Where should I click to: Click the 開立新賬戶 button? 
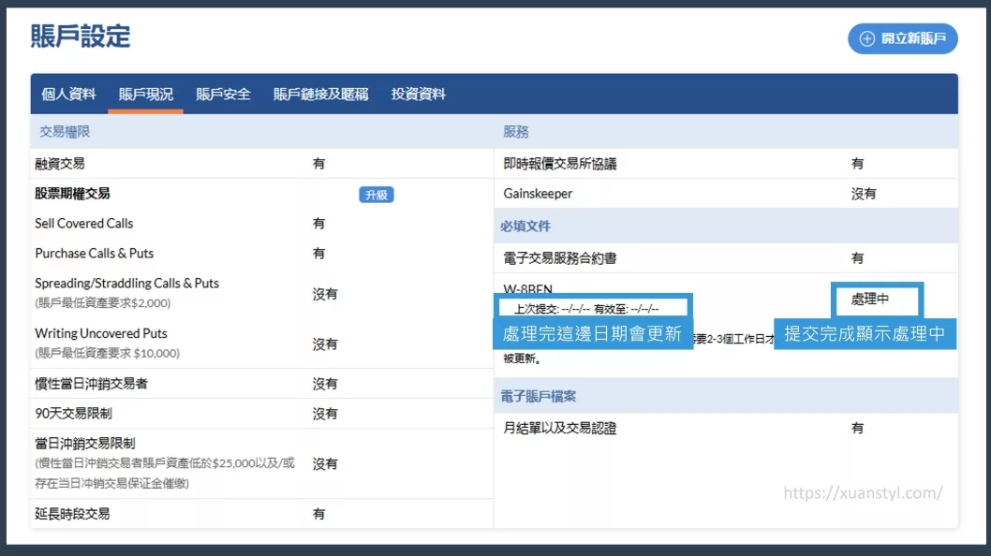[903, 38]
